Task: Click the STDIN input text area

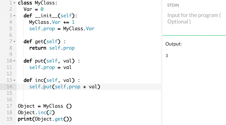Action: tap(194, 19)
